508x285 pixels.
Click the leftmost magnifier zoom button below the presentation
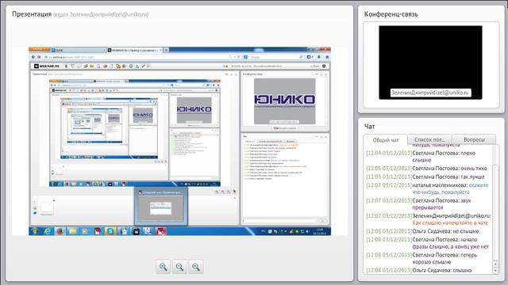click(163, 267)
